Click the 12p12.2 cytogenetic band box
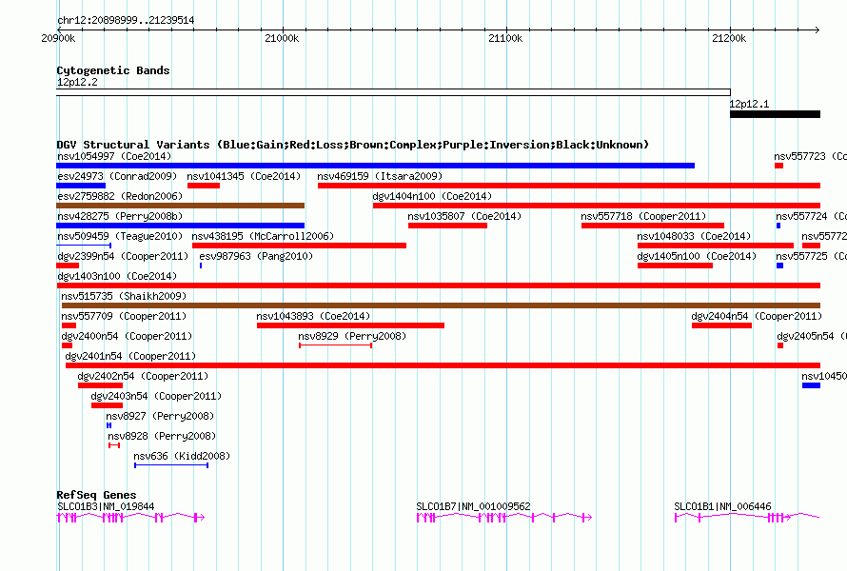 (x=393, y=92)
